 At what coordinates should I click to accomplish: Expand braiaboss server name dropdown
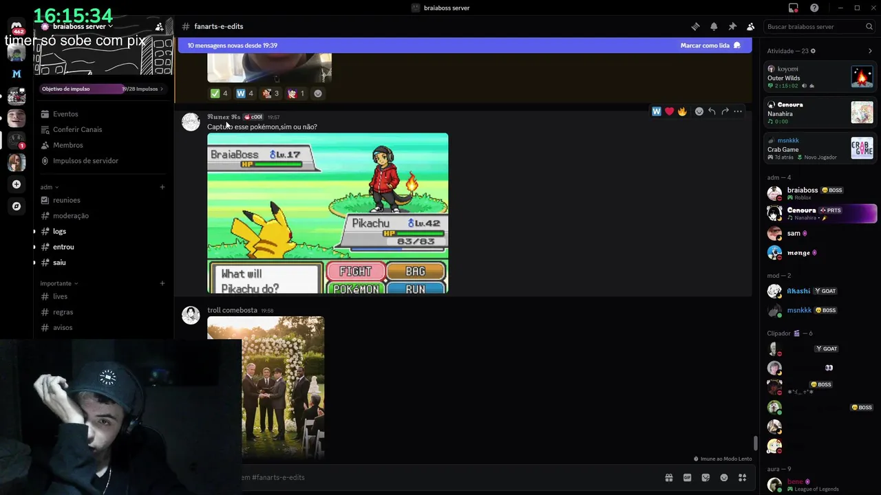[x=83, y=27]
